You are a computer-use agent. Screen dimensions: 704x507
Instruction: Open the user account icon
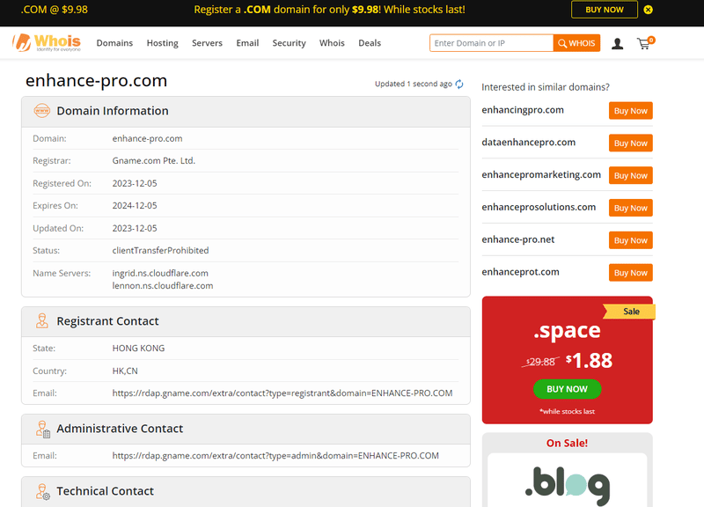tap(618, 43)
